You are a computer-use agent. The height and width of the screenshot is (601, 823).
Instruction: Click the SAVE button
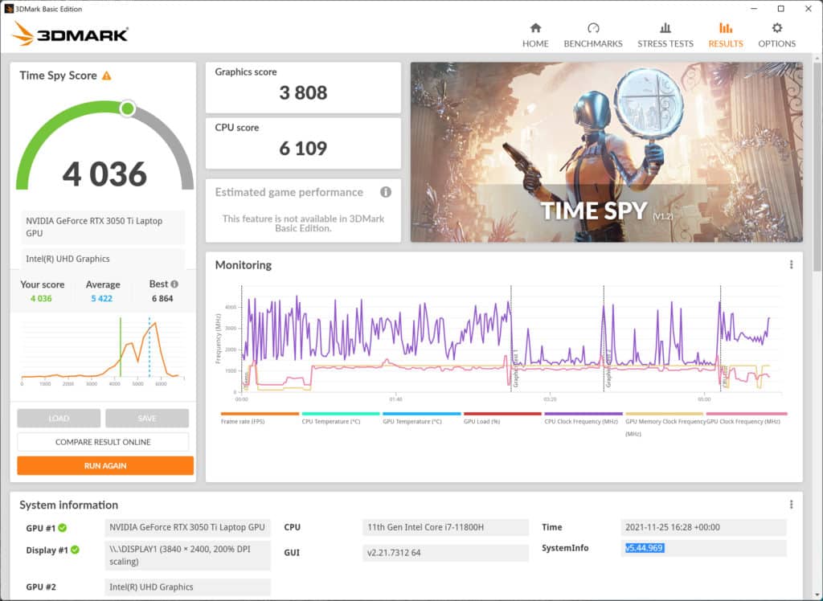point(147,419)
